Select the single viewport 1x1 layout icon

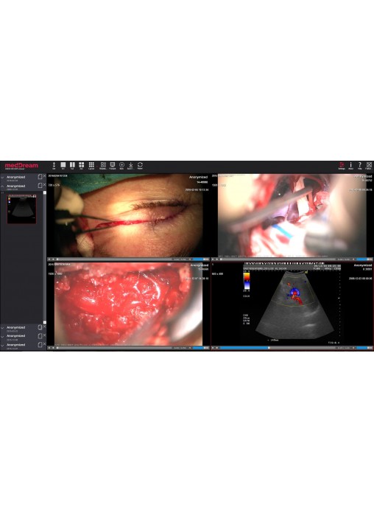coord(63,165)
